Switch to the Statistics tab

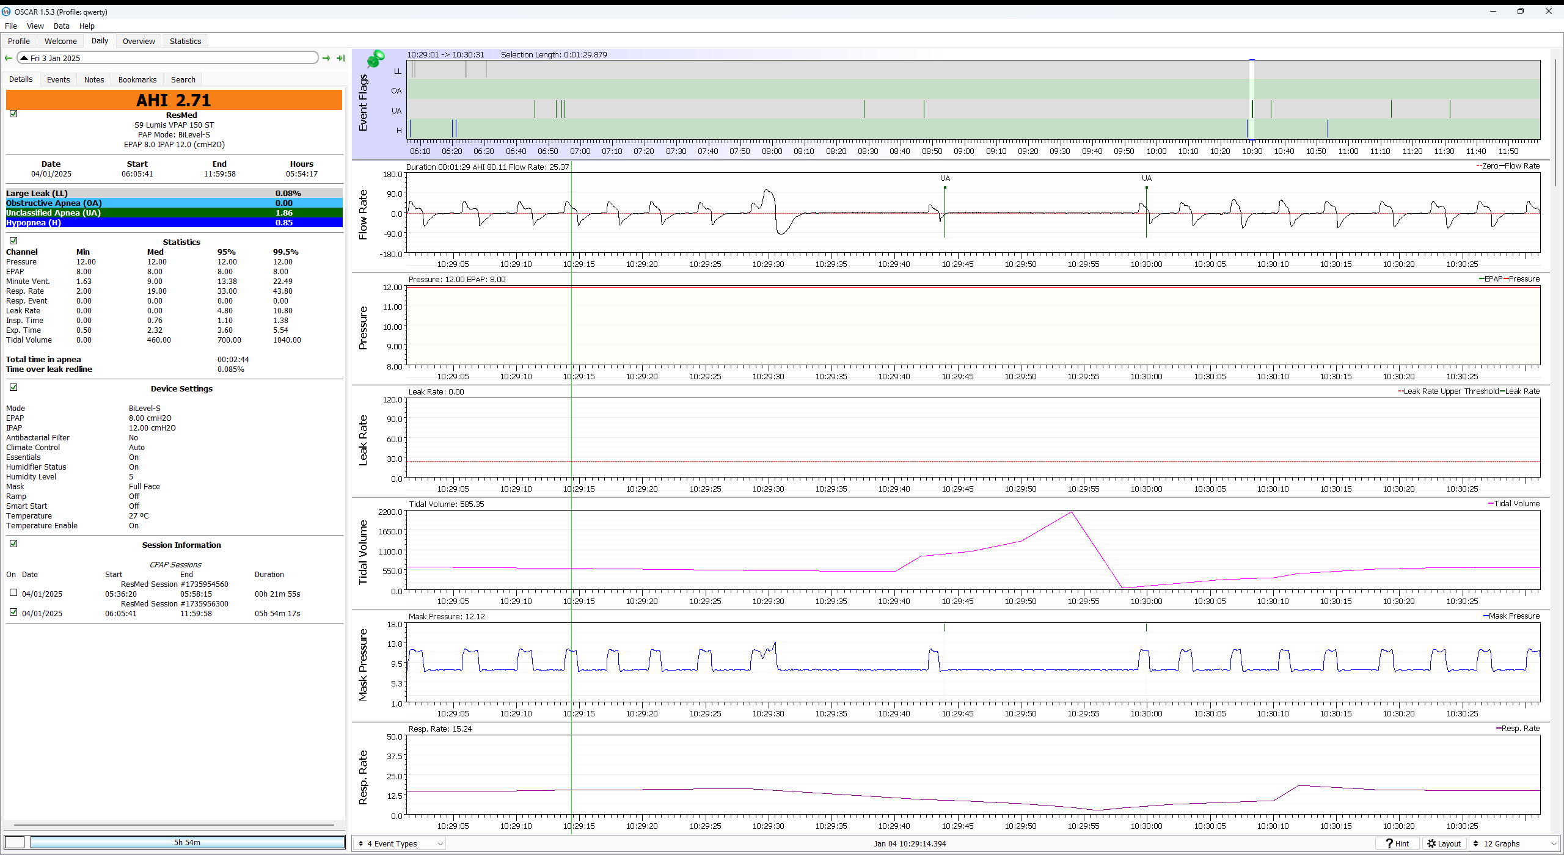(x=185, y=41)
